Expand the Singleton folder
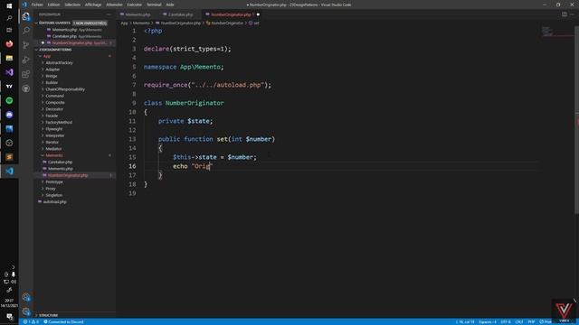579x325 pixels. coord(43,195)
